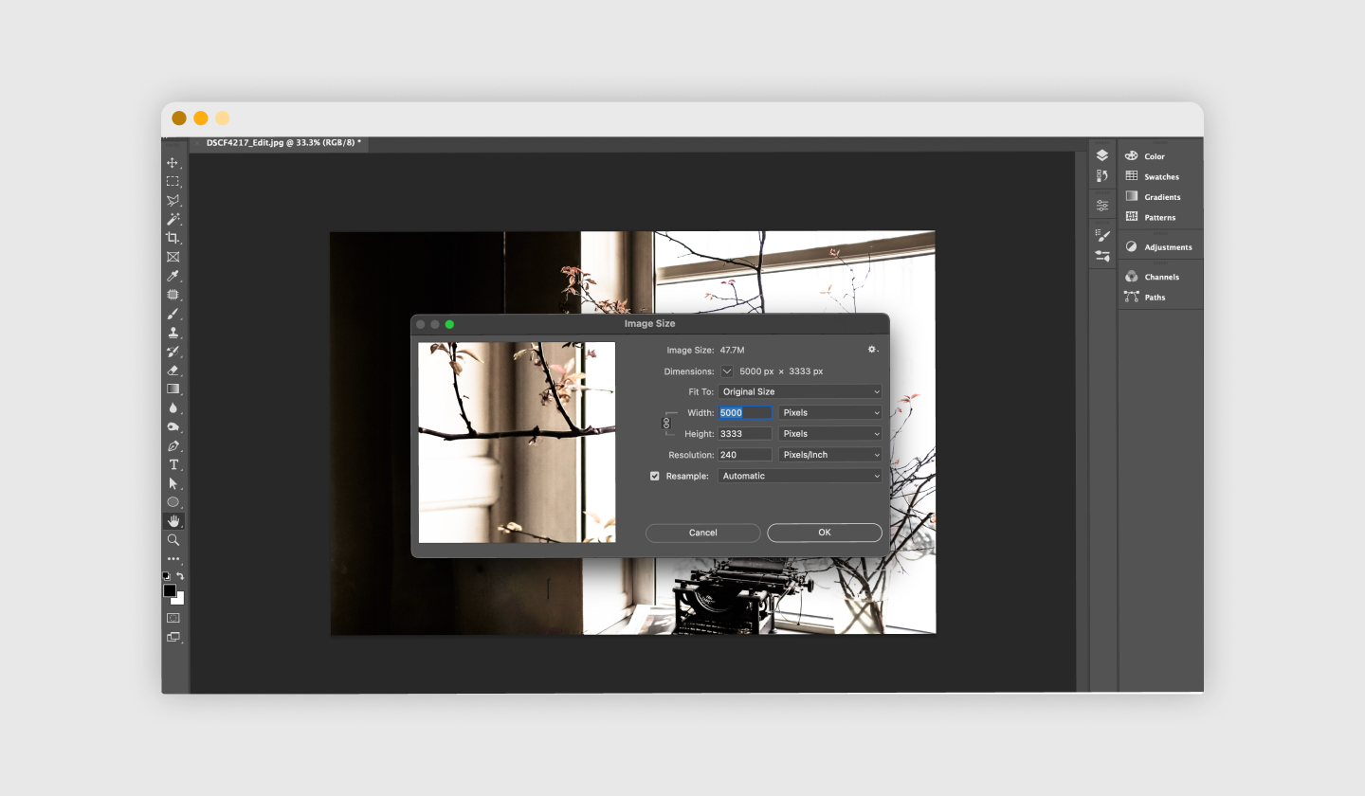Activate the Pen tool
The width and height of the screenshot is (1365, 796).
tap(173, 445)
